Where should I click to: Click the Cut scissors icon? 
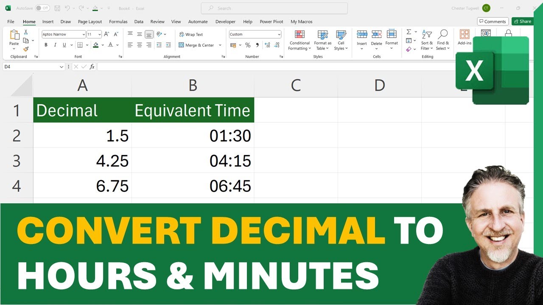tap(26, 32)
